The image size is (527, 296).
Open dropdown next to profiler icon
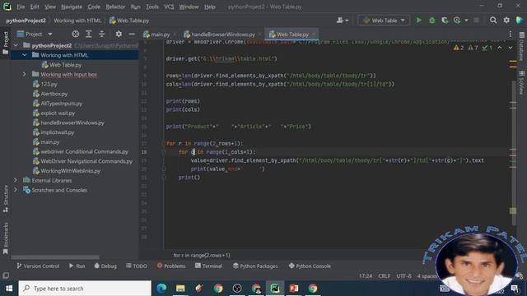coord(466,21)
